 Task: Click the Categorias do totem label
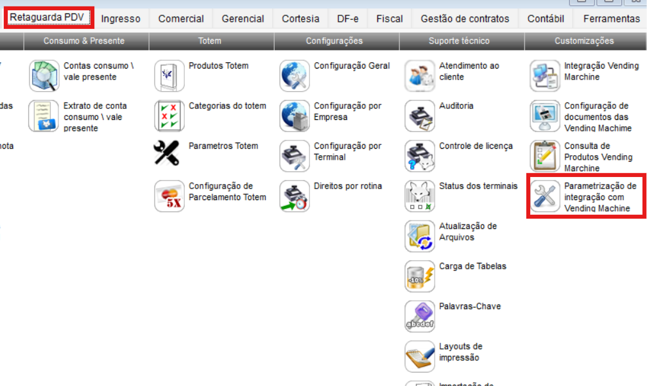(227, 106)
